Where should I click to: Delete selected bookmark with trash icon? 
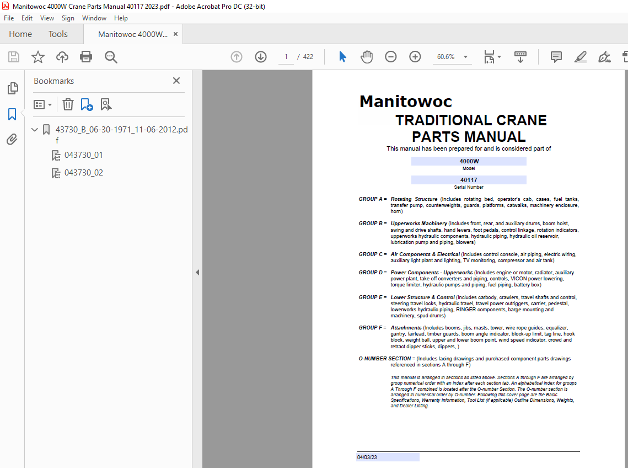[68, 105]
